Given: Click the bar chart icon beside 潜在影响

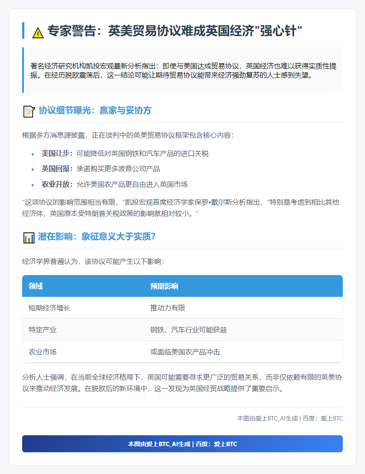Looking at the screenshot, I should (x=29, y=237).
